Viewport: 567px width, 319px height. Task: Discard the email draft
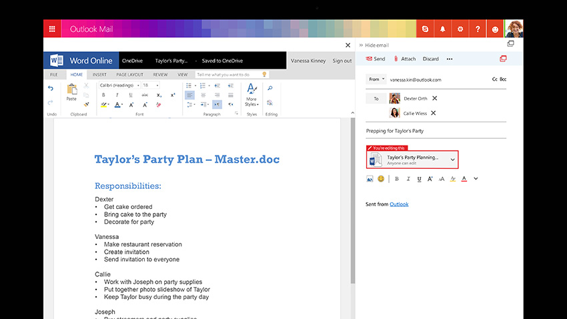point(431,59)
